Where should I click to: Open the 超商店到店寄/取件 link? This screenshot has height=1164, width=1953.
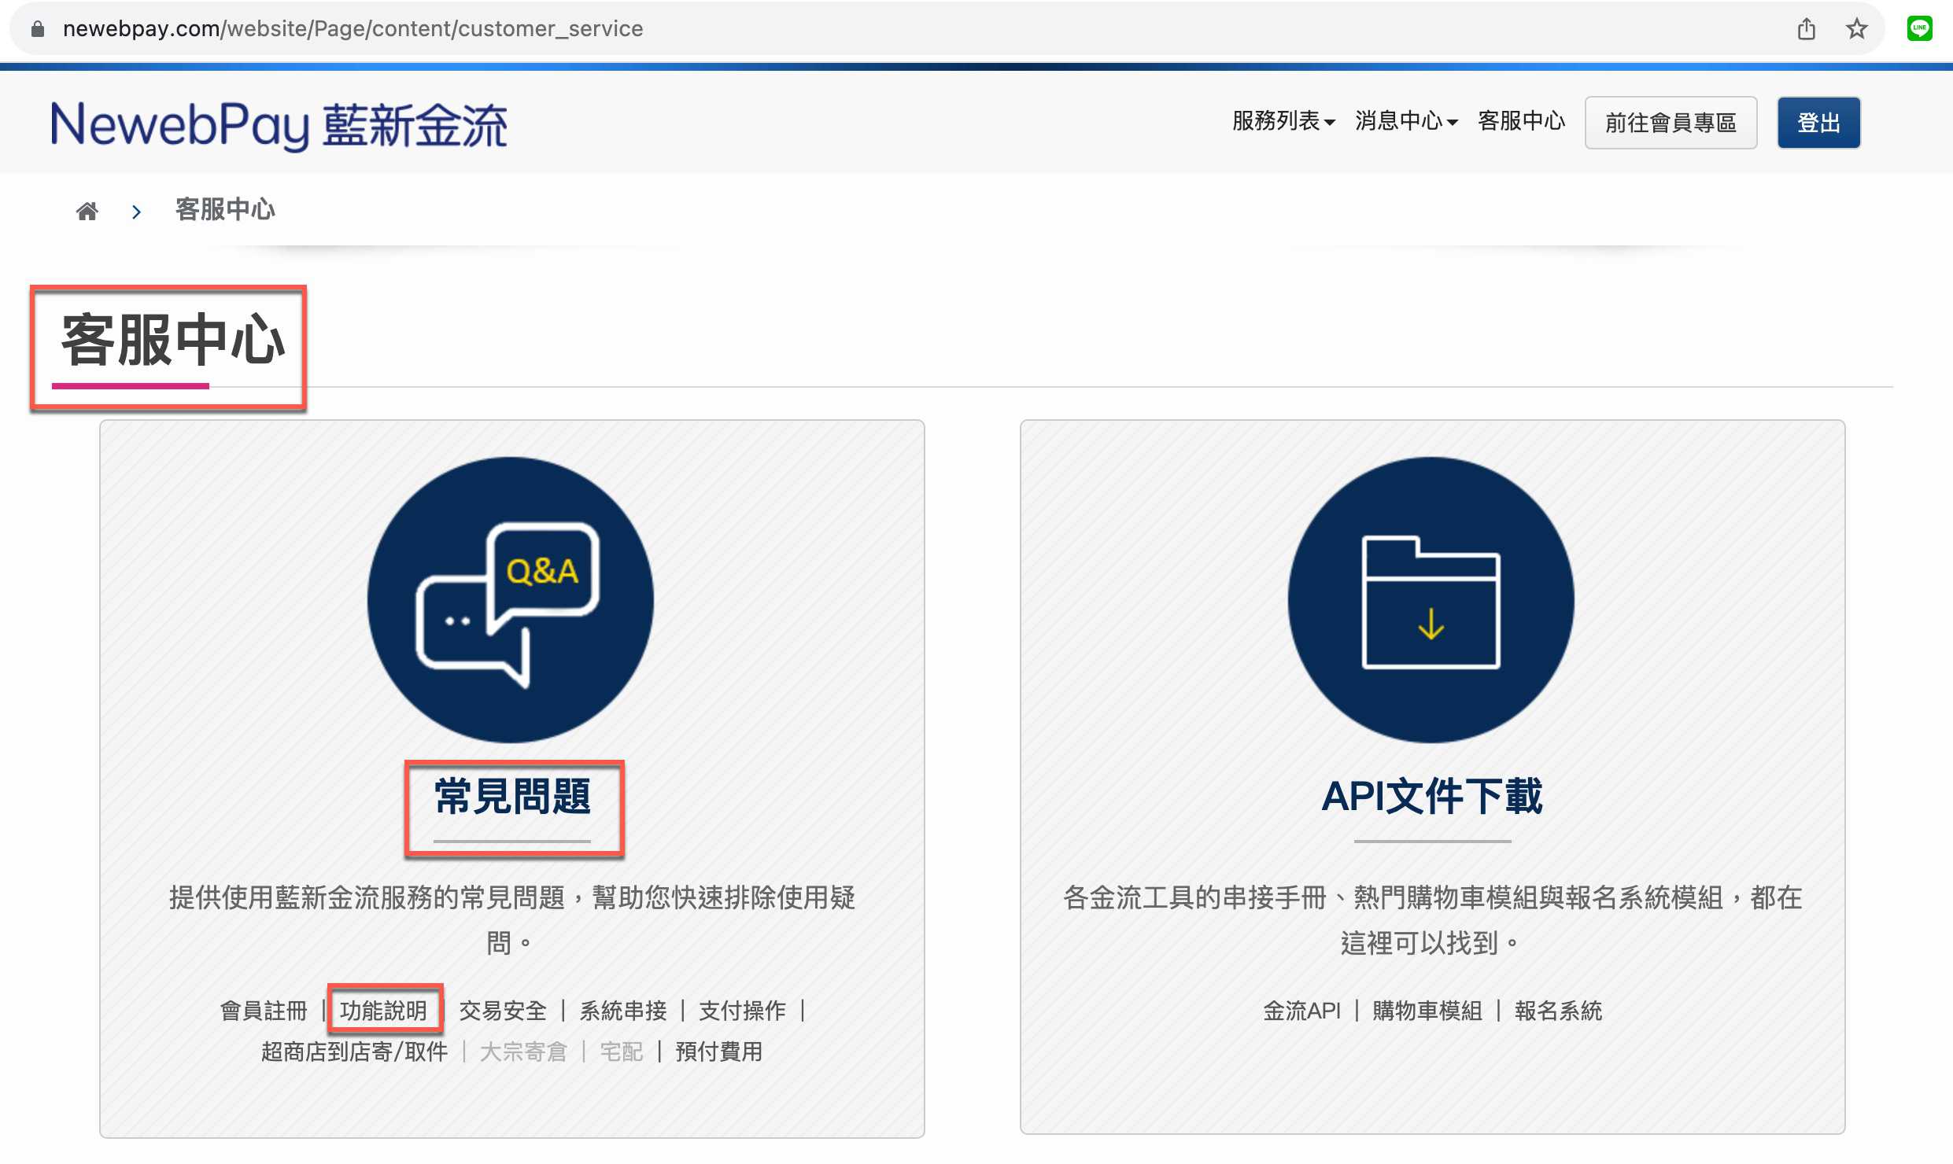pos(355,1052)
